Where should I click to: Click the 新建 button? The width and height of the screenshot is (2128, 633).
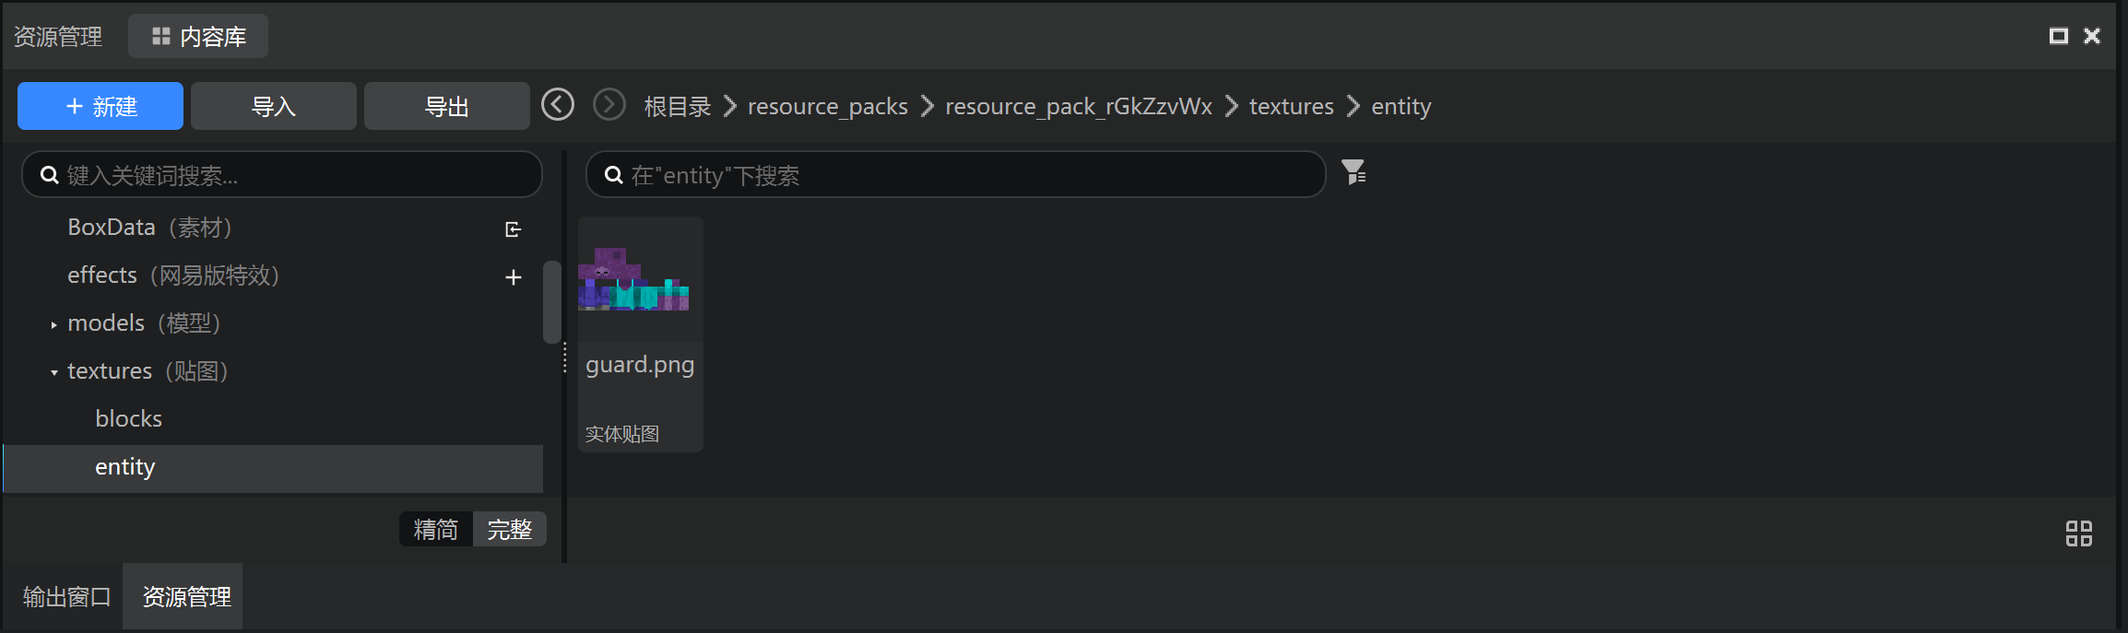pyautogui.click(x=100, y=106)
